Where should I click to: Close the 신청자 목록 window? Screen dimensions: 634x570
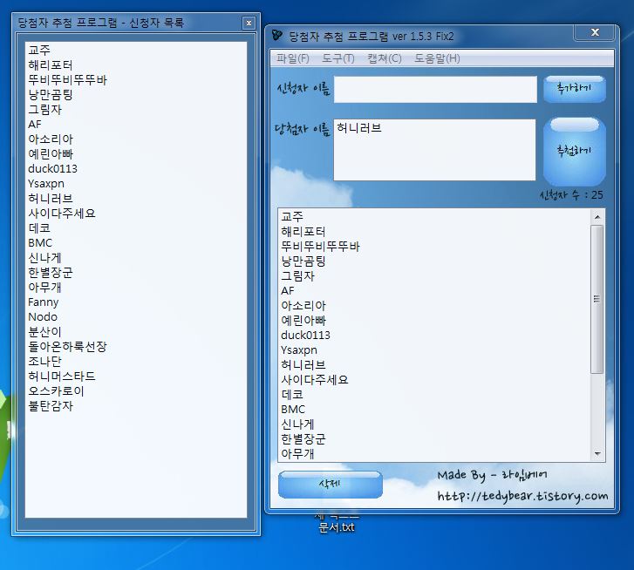[x=249, y=24]
